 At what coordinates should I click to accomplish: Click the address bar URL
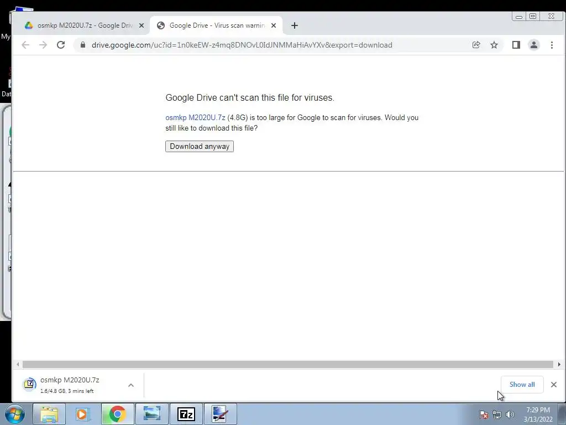(x=242, y=45)
